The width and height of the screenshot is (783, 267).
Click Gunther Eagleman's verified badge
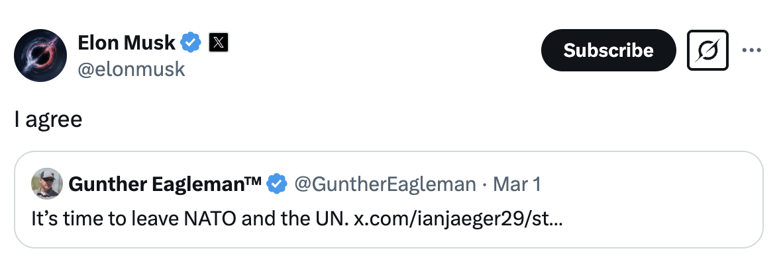click(276, 184)
